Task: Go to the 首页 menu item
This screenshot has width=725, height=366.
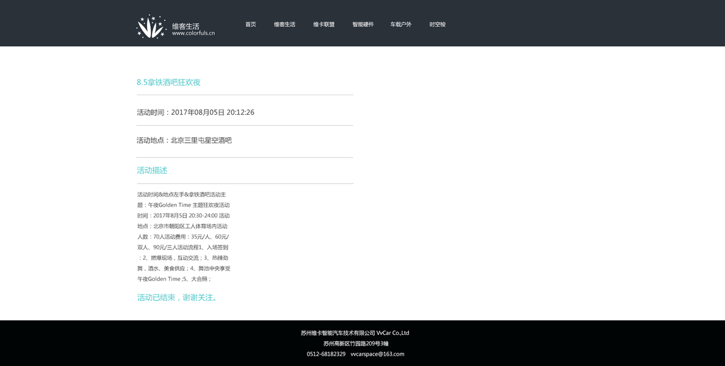Action: pyautogui.click(x=251, y=24)
